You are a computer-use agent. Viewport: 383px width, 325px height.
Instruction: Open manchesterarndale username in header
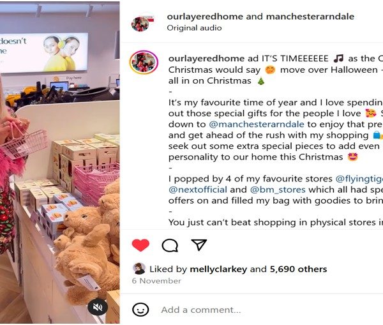[310, 17]
